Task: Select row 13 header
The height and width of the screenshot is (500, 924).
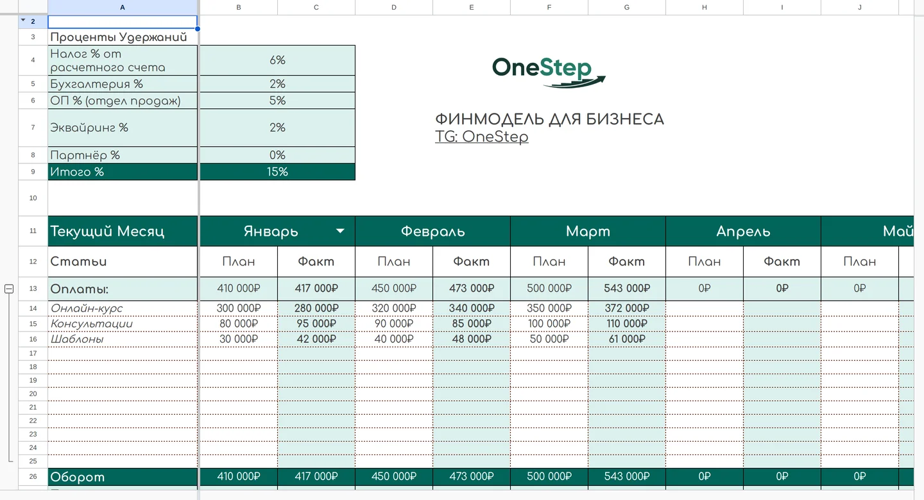Action: tap(33, 289)
